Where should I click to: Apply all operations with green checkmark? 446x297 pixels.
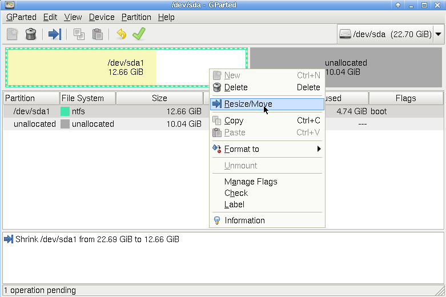[x=139, y=34]
